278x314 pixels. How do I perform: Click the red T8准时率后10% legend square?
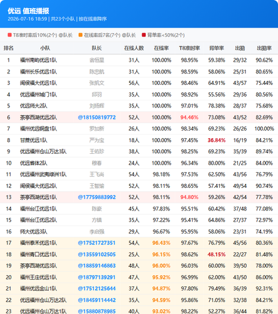pos(9,35)
